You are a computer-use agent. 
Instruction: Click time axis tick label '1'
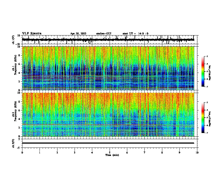tap(40, 153)
